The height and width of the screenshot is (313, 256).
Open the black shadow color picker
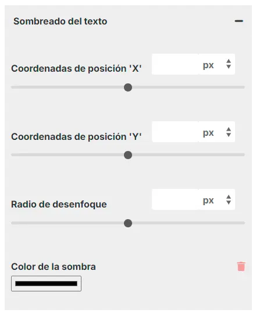coord(46,284)
